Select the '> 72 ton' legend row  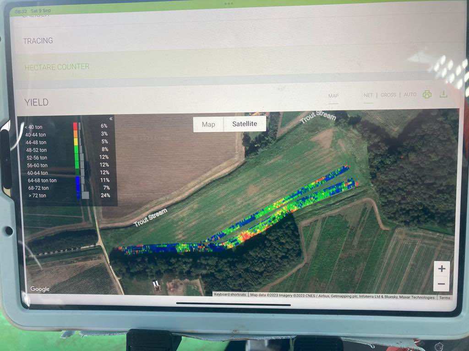[x=69, y=196]
